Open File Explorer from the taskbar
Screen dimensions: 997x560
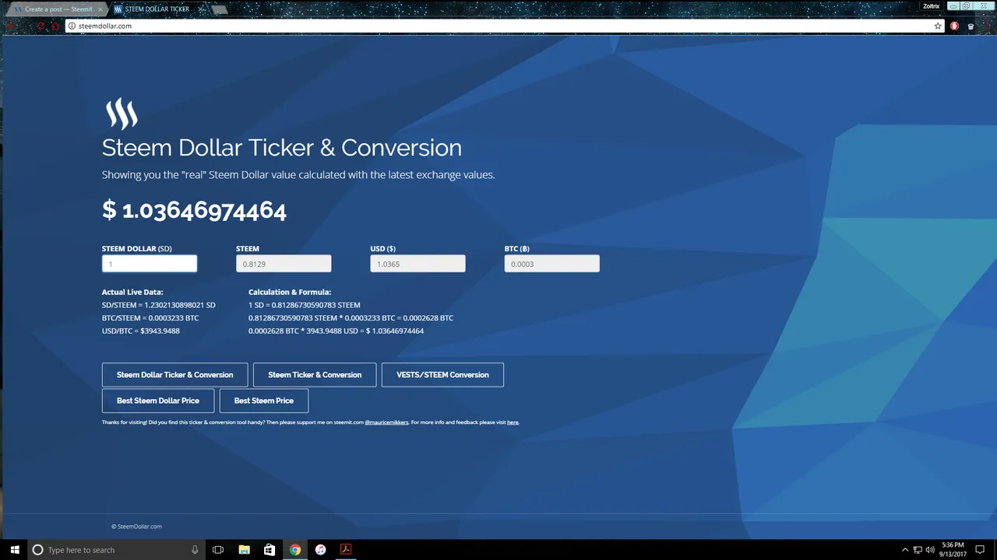point(244,550)
